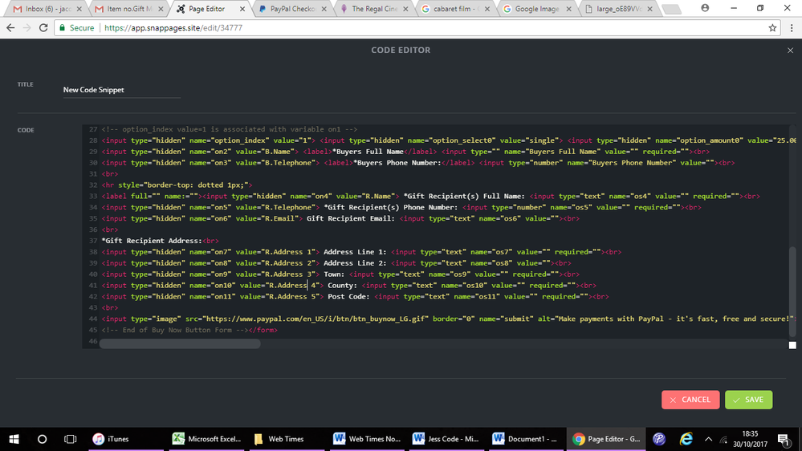Viewport: 802px width, 451px height.
Task: Open Internet Explorer on taskbar
Action: [x=686, y=439]
